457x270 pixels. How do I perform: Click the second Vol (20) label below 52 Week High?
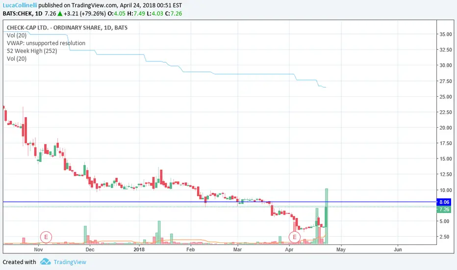17,59
